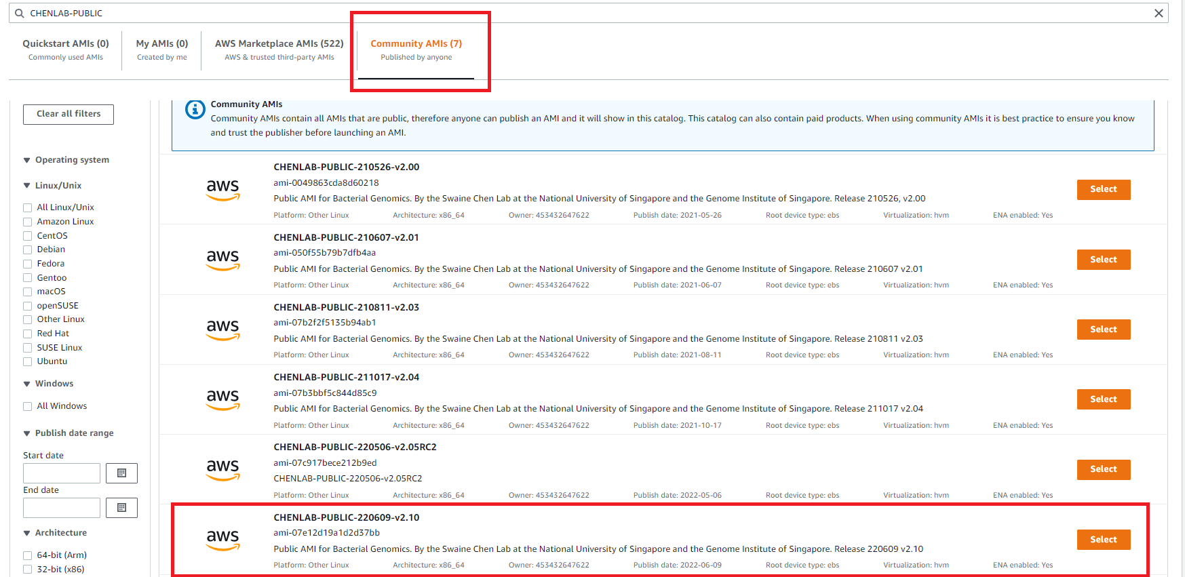1185x577 pixels.
Task: Click the title CHENLAB-PUBLIC-220609-v2.10
Action: point(347,518)
